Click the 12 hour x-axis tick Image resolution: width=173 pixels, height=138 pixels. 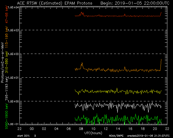click(x=106, y=129)
